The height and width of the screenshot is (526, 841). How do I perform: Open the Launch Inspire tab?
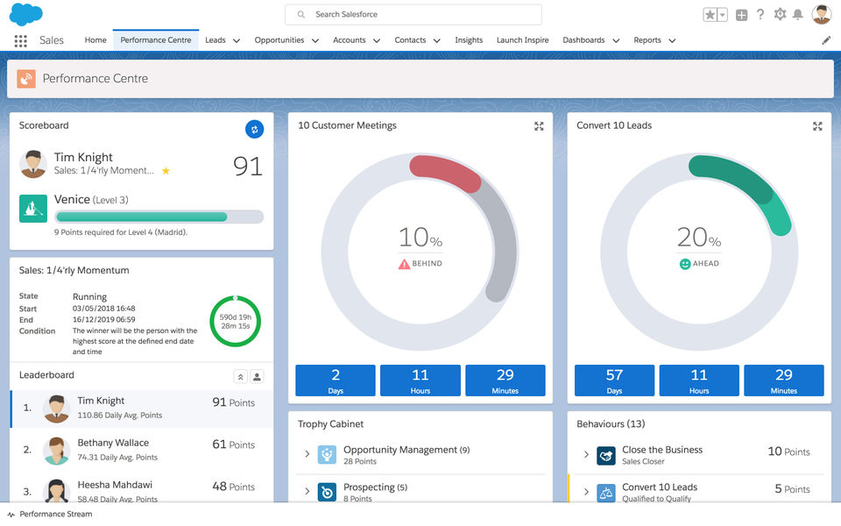pyautogui.click(x=522, y=40)
